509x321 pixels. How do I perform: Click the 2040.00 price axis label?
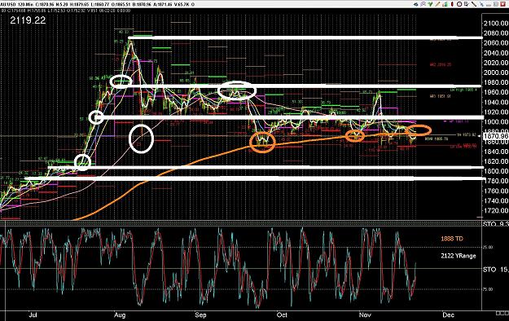[496, 53]
